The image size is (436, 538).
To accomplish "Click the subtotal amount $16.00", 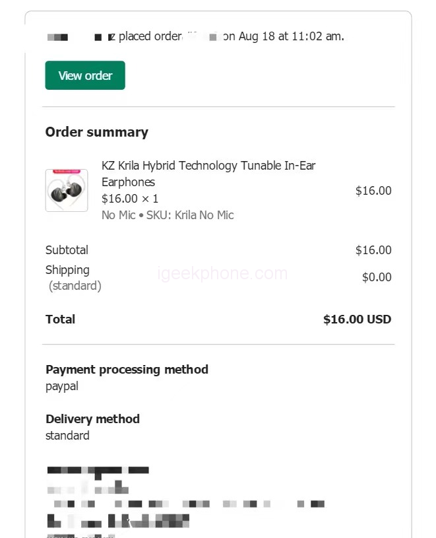I will click(x=373, y=250).
